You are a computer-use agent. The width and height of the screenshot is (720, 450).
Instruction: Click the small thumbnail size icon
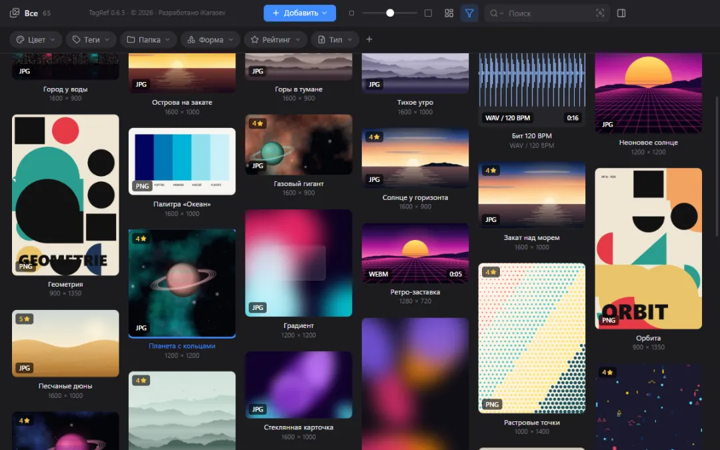(352, 13)
